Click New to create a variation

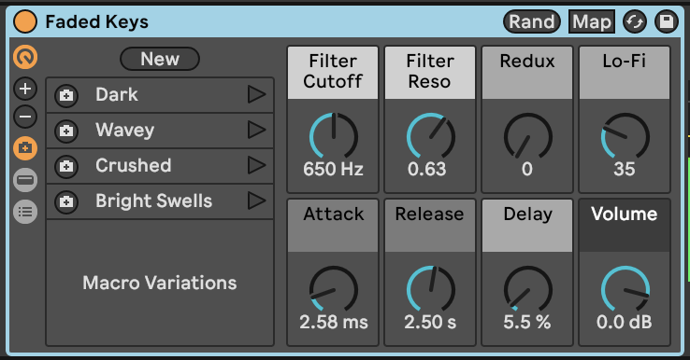pyautogui.click(x=160, y=59)
